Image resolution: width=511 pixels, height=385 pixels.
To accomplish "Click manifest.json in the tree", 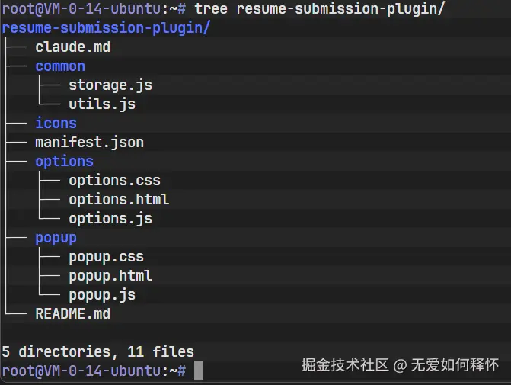I will pyautogui.click(x=89, y=142).
